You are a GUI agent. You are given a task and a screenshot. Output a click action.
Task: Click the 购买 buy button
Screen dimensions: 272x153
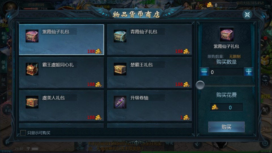tap(226, 127)
